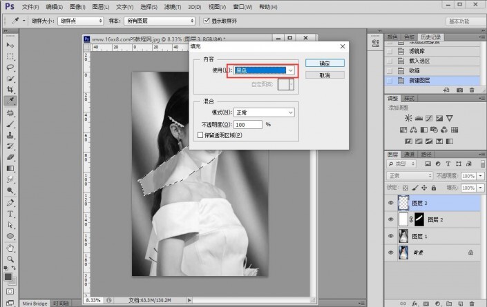Activate the Zoom magnifier tool
Viewport: 487px width, 307px height.
pyautogui.click(x=10, y=257)
